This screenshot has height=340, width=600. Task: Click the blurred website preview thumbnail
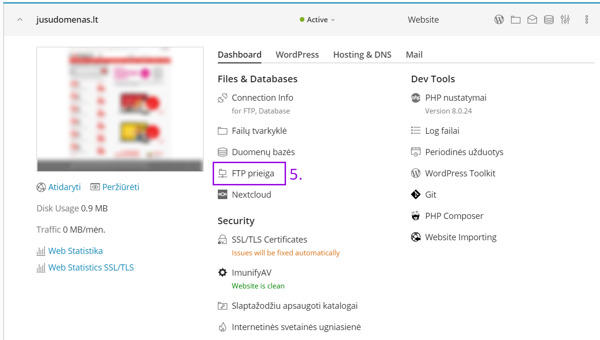tap(120, 109)
